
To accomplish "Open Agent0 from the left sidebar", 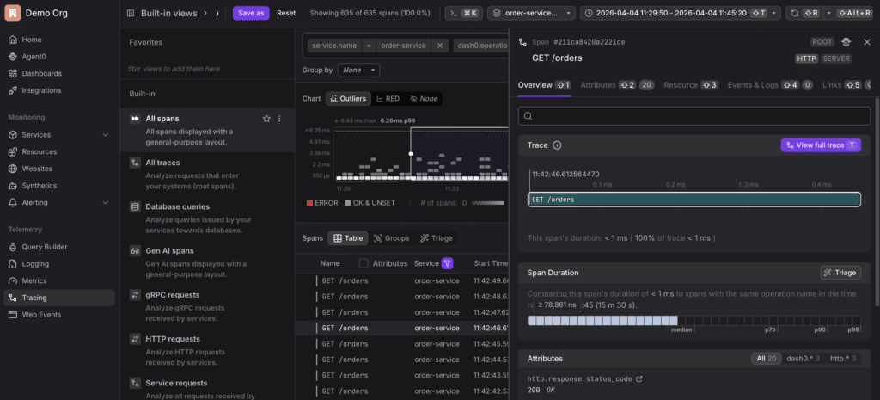I will (x=33, y=57).
